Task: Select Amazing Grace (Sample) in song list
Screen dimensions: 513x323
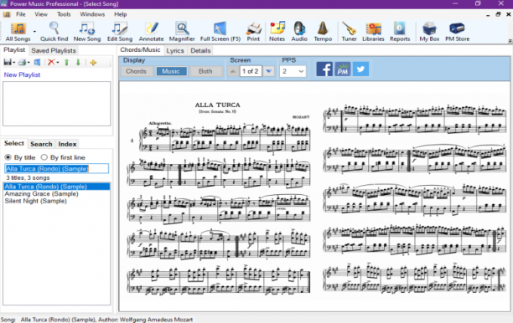Action: (42, 193)
